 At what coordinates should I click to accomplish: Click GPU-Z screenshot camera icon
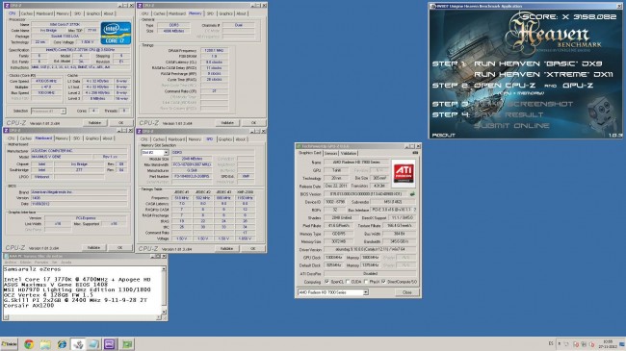click(x=415, y=153)
